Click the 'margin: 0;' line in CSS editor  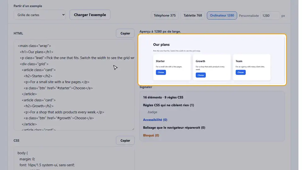click(x=27, y=159)
